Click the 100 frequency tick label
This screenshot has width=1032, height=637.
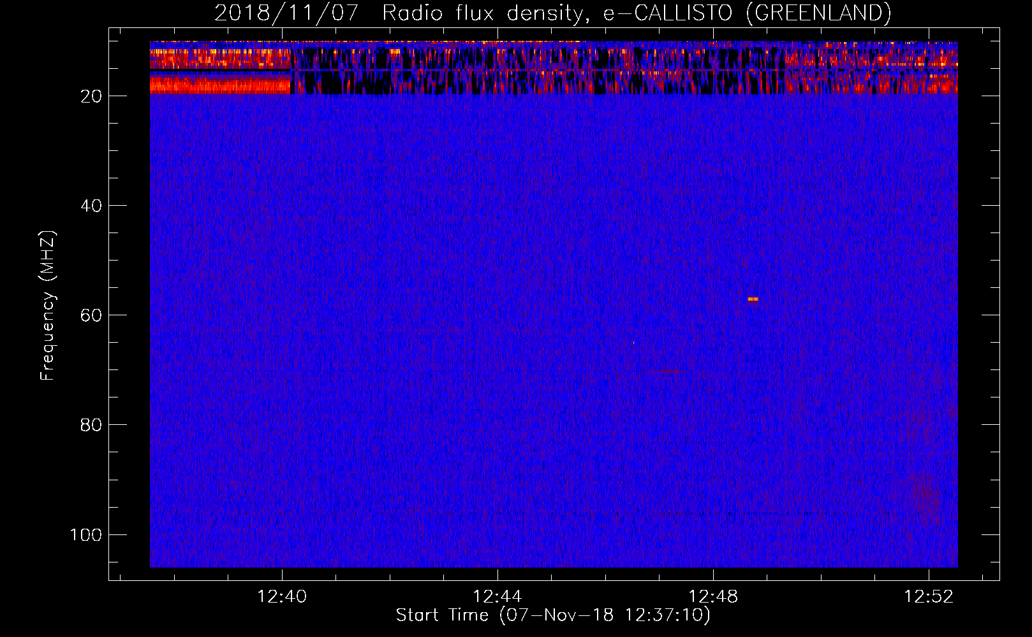point(86,534)
